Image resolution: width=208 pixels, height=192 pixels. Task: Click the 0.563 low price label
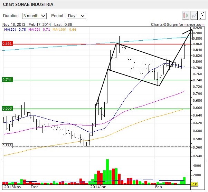tap(7, 146)
